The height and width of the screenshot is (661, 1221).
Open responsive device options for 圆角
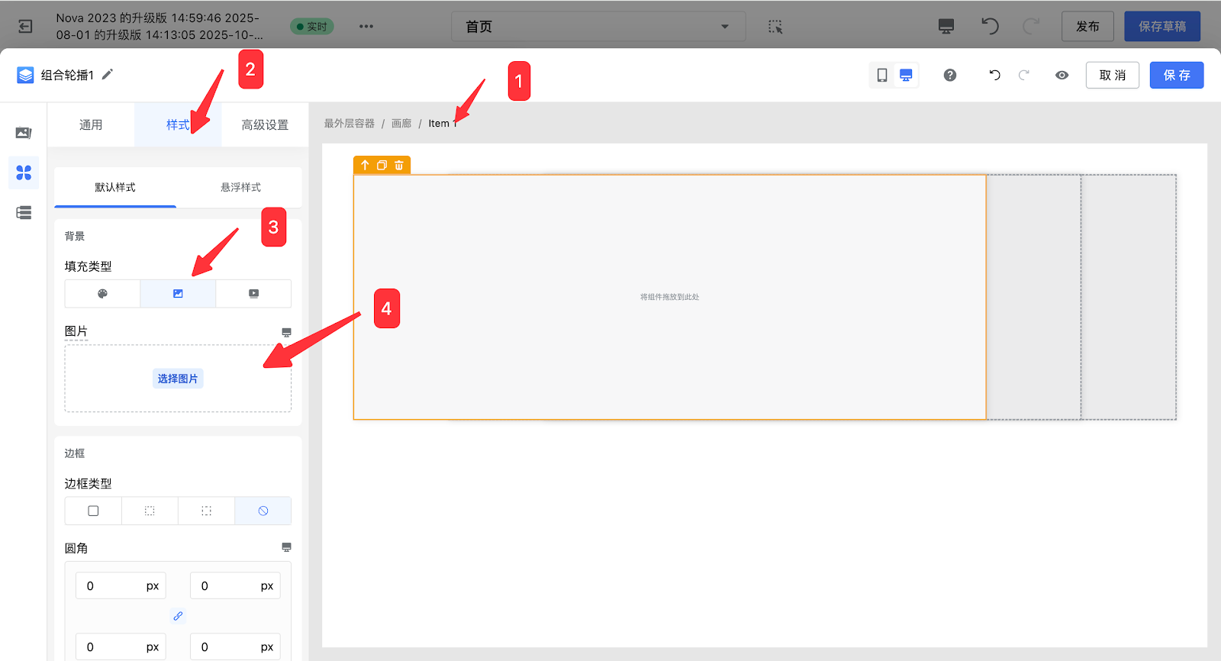point(286,547)
